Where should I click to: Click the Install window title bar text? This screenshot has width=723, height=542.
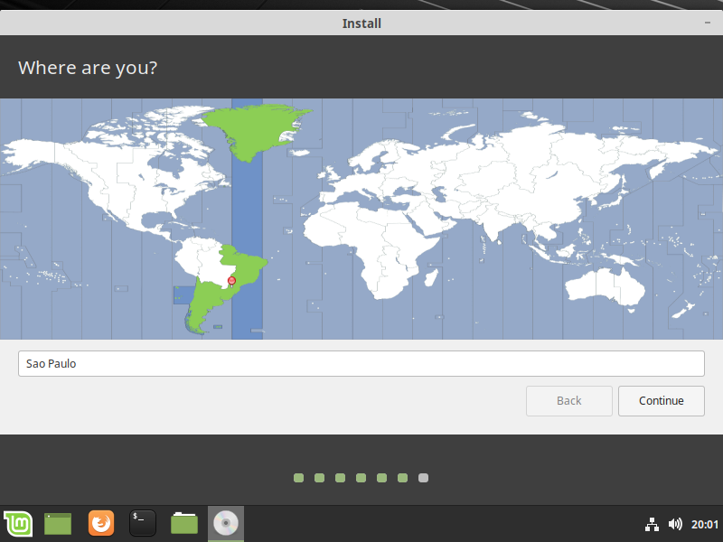[x=361, y=23]
